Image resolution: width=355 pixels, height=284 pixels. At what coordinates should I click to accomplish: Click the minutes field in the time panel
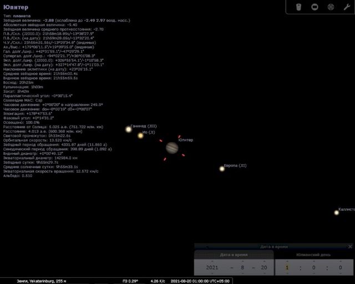[x=313, y=267]
